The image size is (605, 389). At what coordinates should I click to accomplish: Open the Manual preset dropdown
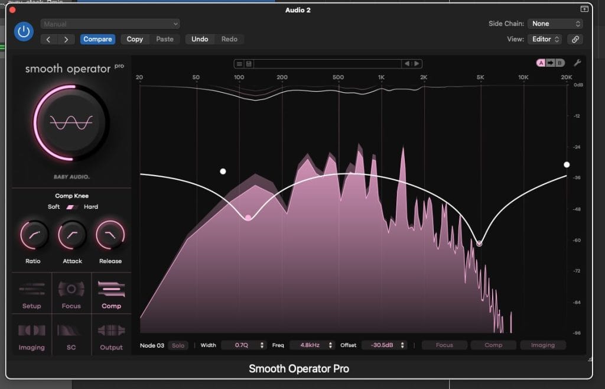[110, 24]
